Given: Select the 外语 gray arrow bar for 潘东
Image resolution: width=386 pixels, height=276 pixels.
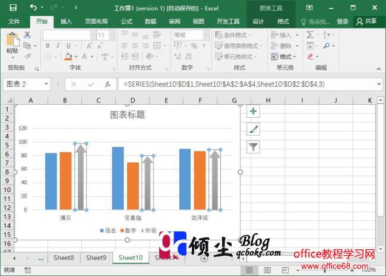Looking at the screenshot, I should point(81,177).
